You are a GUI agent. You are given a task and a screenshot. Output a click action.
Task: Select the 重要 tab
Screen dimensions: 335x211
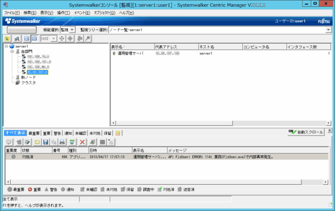coord(46,133)
